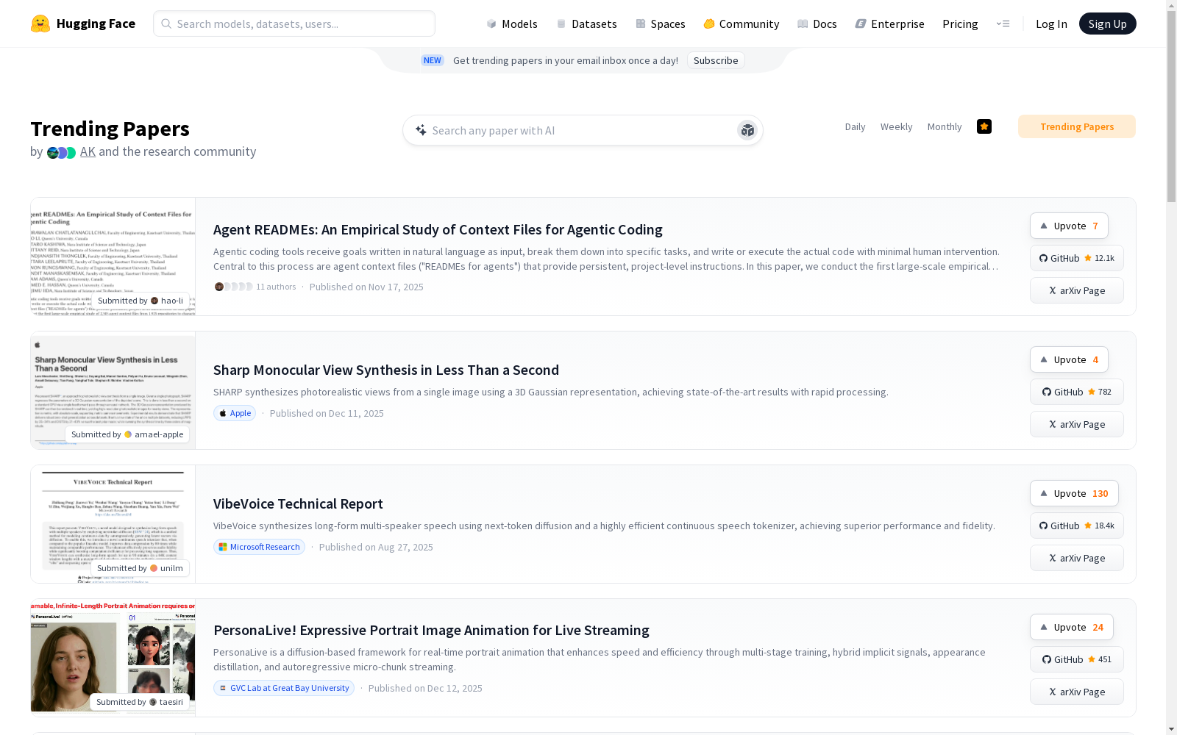Image resolution: width=1177 pixels, height=735 pixels.
Task: Click the orange star filter icon
Action: [984, 126]
